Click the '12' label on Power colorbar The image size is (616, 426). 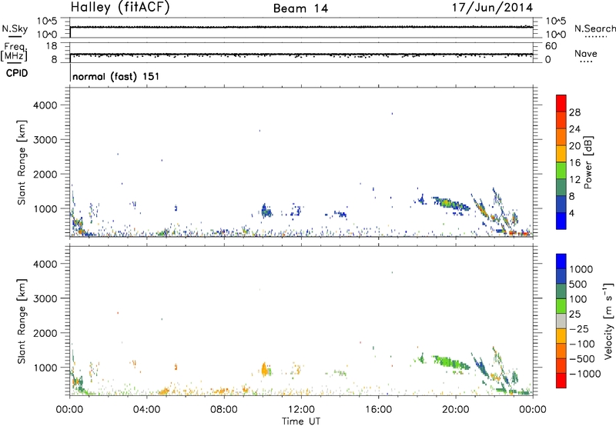574,180
